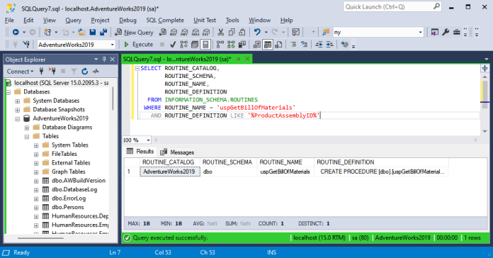Click the AdventureWorks2019 result cell
493x258 pixels.
click(x=170, y=172)
